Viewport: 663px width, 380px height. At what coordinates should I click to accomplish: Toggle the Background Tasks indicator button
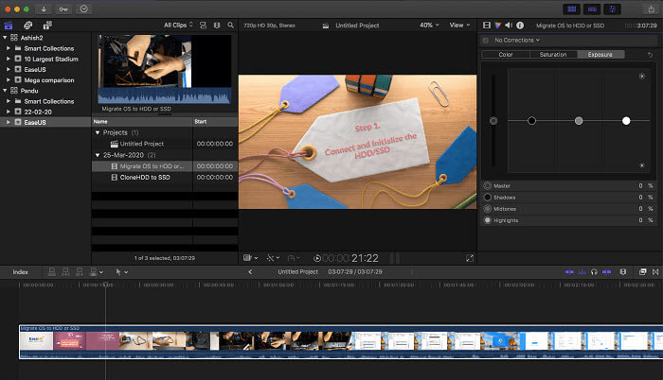tap(85, 9)
